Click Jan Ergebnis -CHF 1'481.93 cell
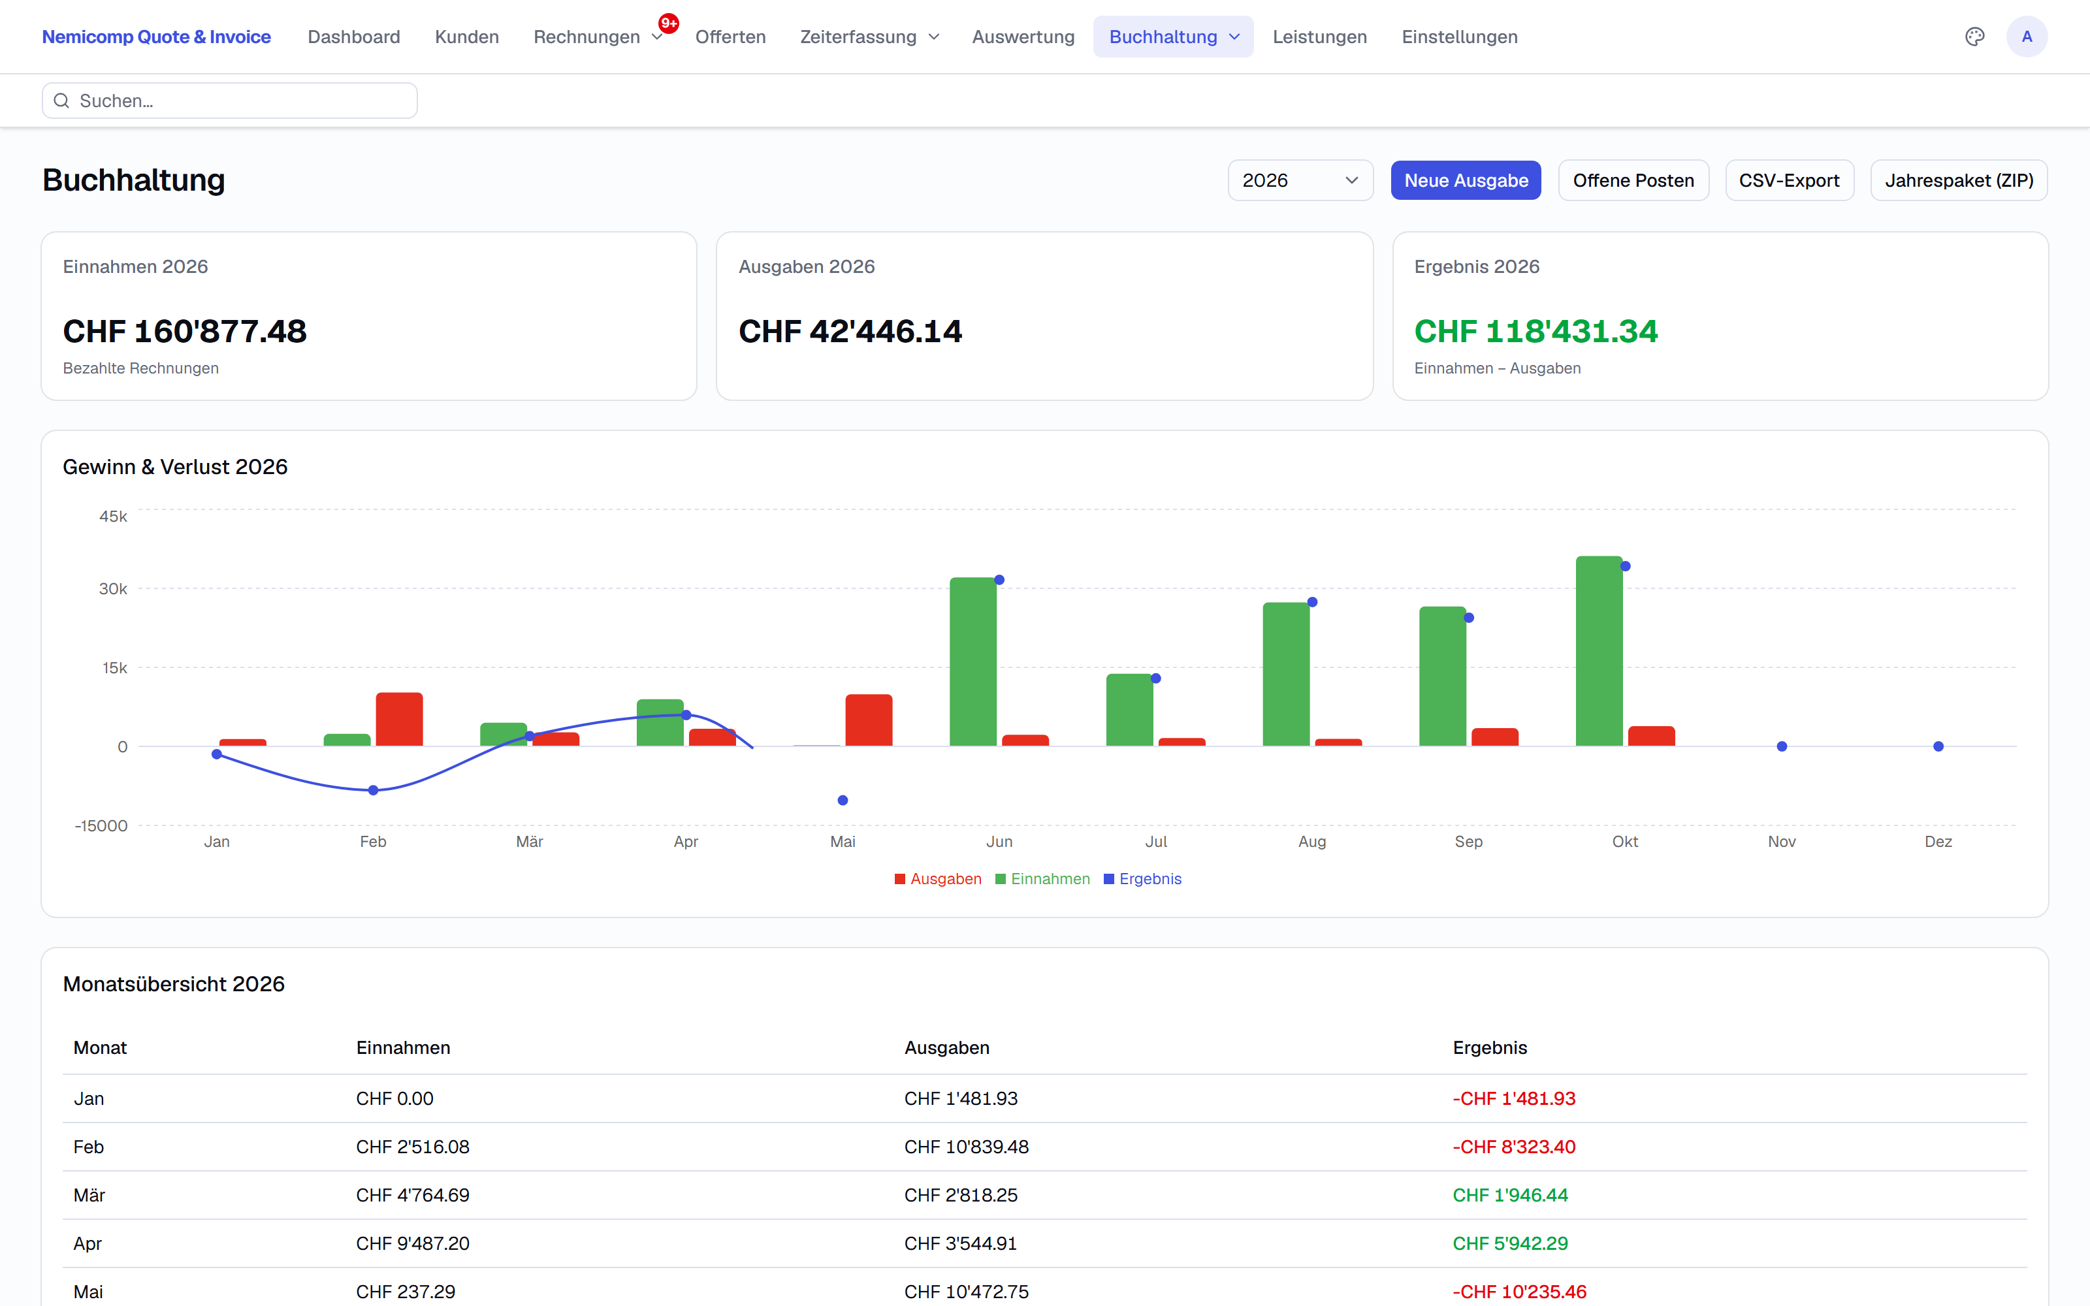 (x=1514, y=1099)
